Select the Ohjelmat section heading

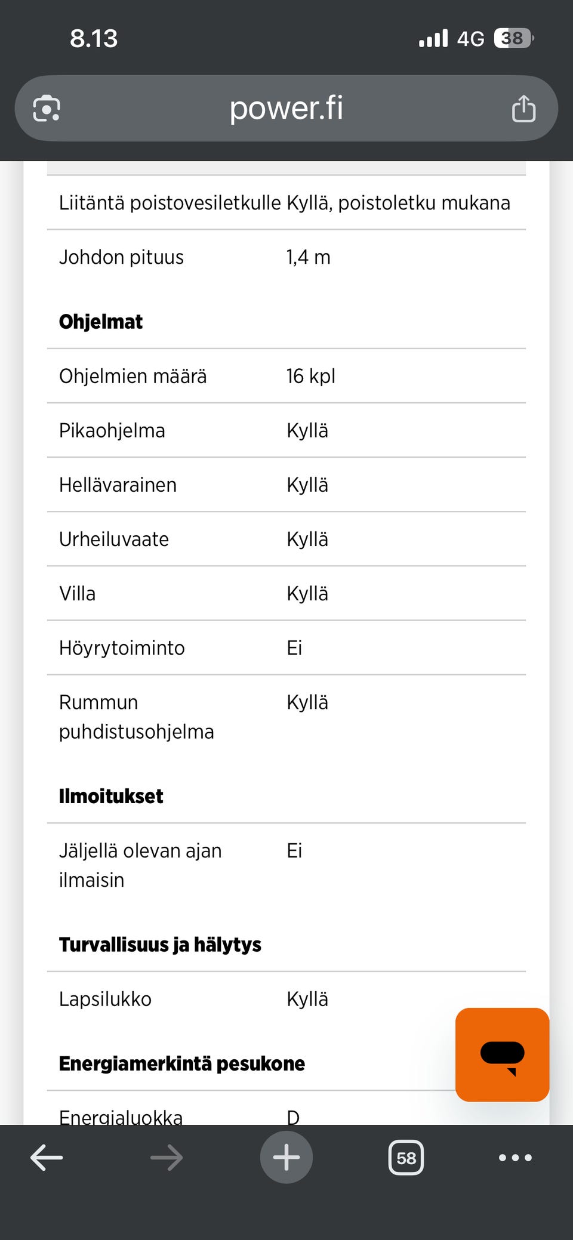100,321
